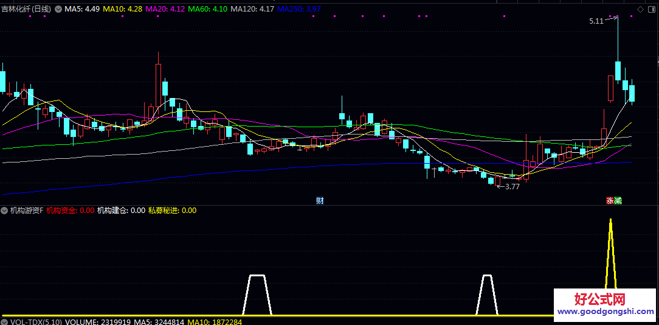
Task: Open the VOL-TDX indicator dropdown arrow
Action: pos(5,321)
